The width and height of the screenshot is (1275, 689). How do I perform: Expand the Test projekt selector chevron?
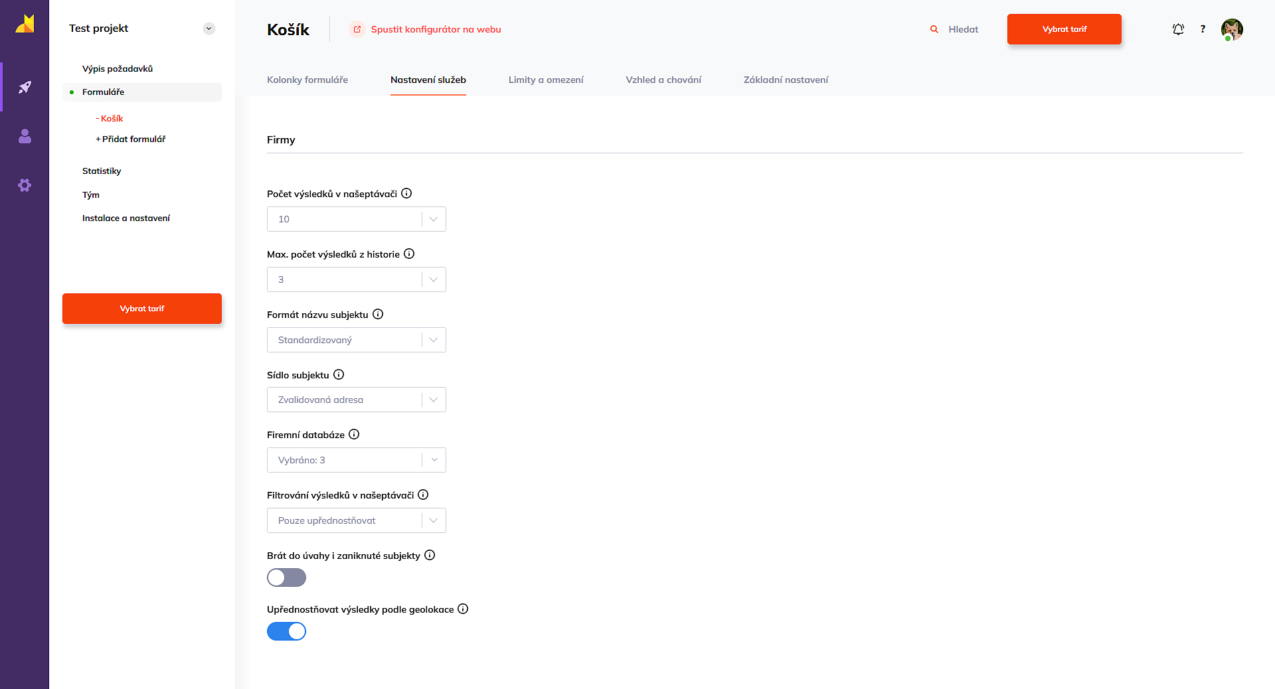pyautogui.click(x=209, y=29)
